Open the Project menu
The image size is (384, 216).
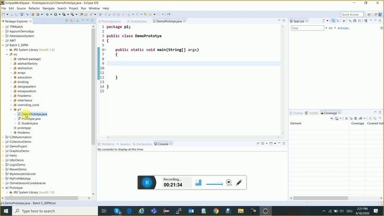pyautogui.click(x=73, y=8)
